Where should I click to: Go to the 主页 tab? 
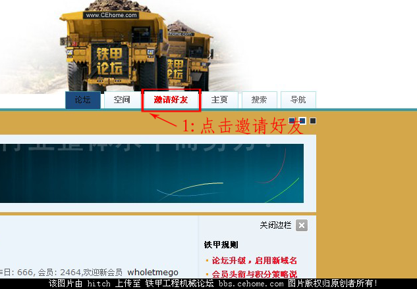219,100
